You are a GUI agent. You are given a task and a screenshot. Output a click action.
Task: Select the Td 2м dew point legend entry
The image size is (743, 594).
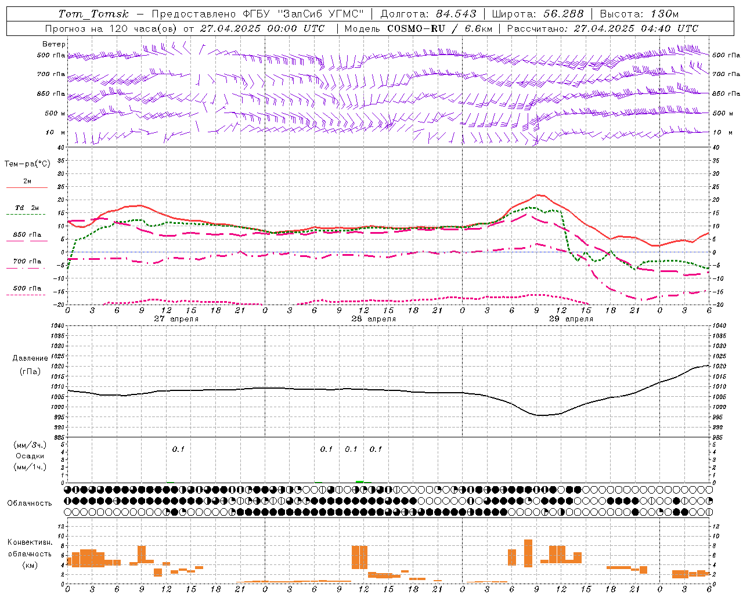point(27,208)
